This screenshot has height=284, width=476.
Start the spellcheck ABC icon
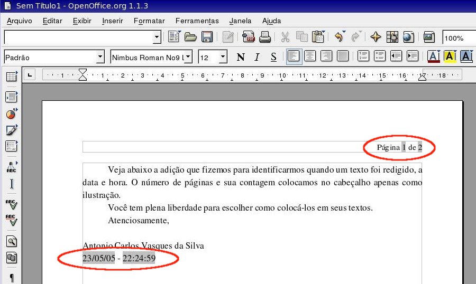[x=11, y=204]
